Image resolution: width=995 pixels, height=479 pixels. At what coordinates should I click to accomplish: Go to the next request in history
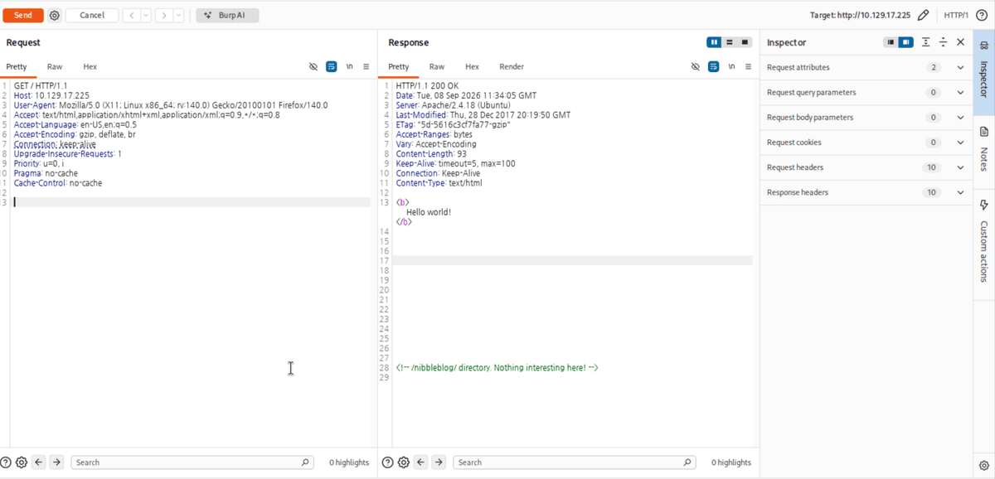163,15
